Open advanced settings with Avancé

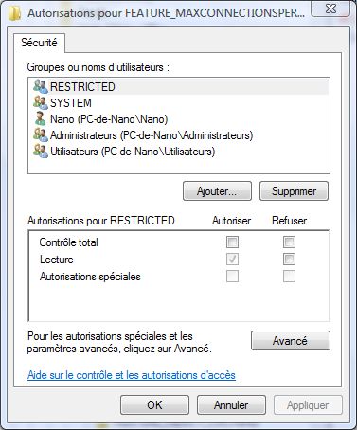pyautogui.click(x=291, y=341)
